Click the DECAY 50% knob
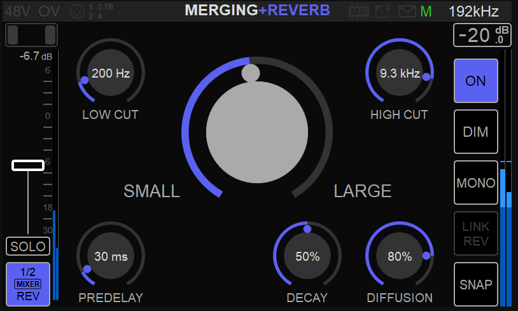Image resolution: width=518 pixels, height=311 pixels. (x=307, y=256)
